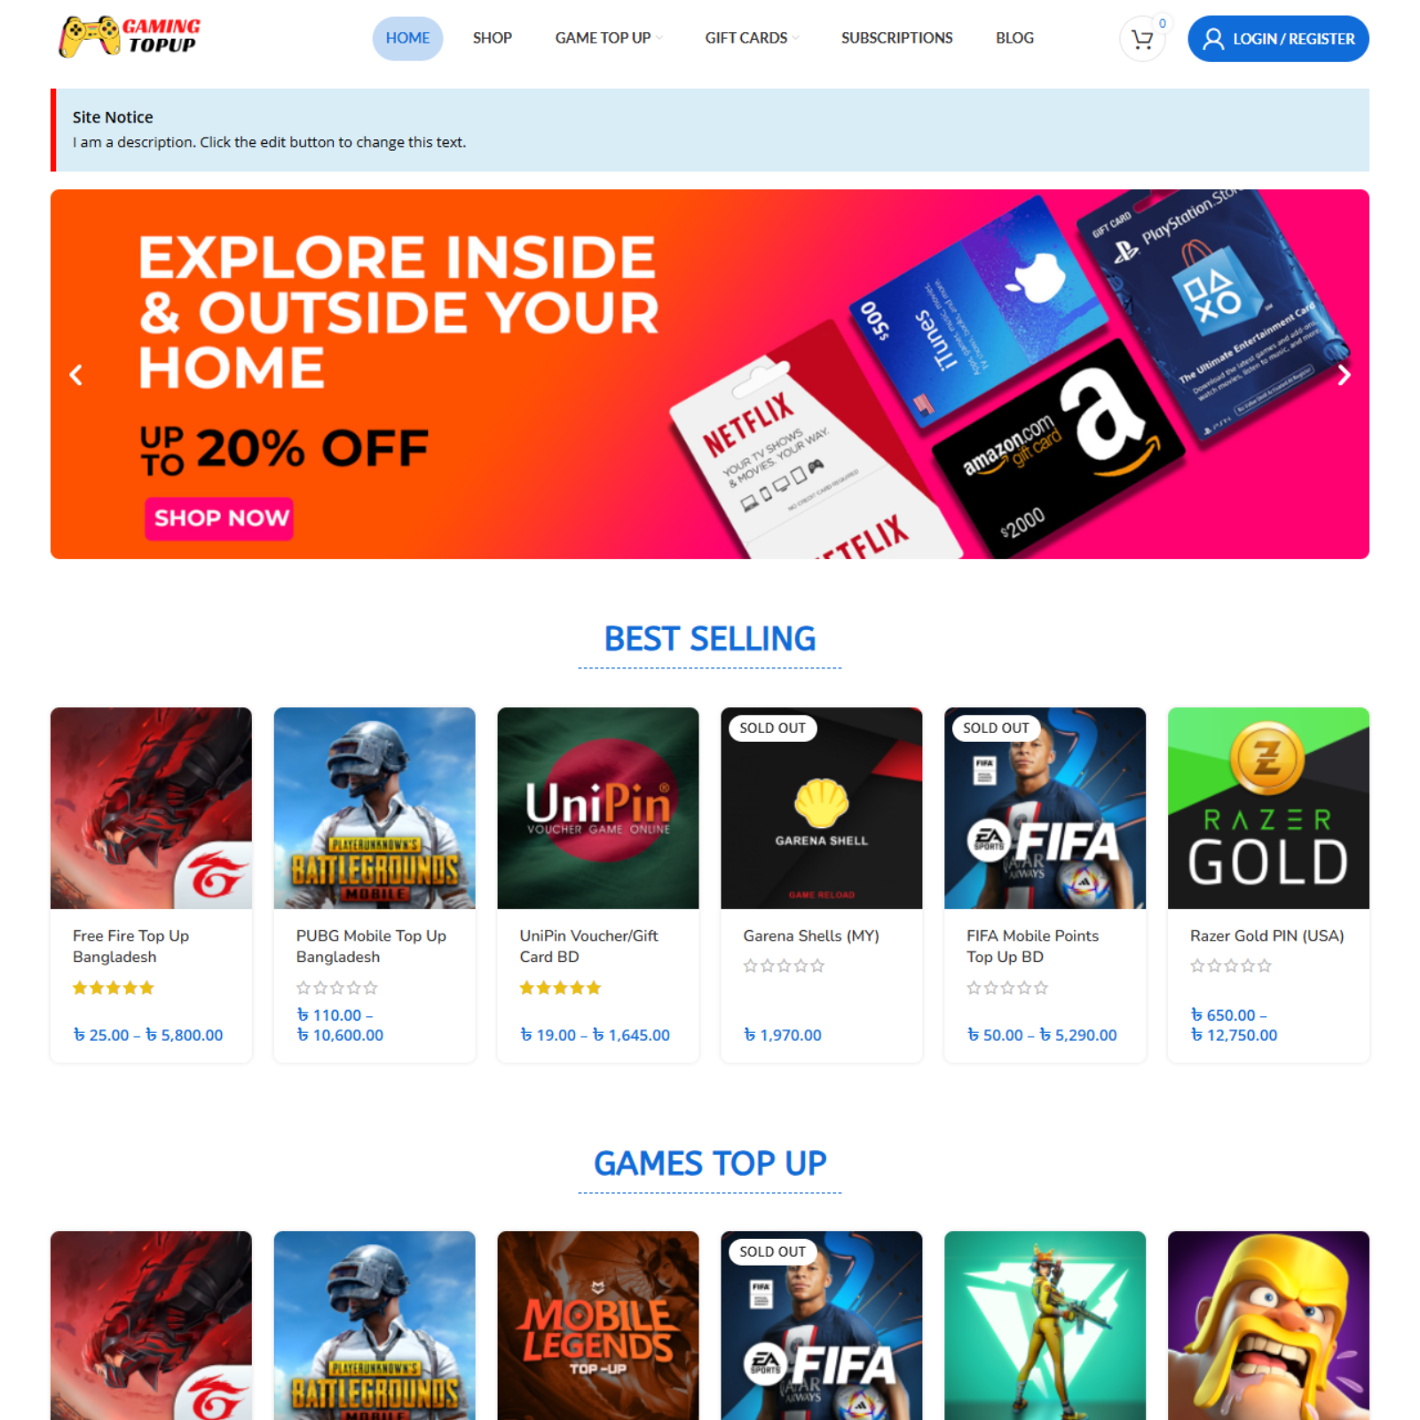
Task: Open PUBG Mobile Top Up Bangladesh title
Action: click(x=371, y=946)
